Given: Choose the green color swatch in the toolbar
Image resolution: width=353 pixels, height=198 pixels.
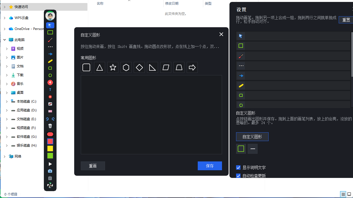Looking at the screenshot, I should click(x=50, y=156).
